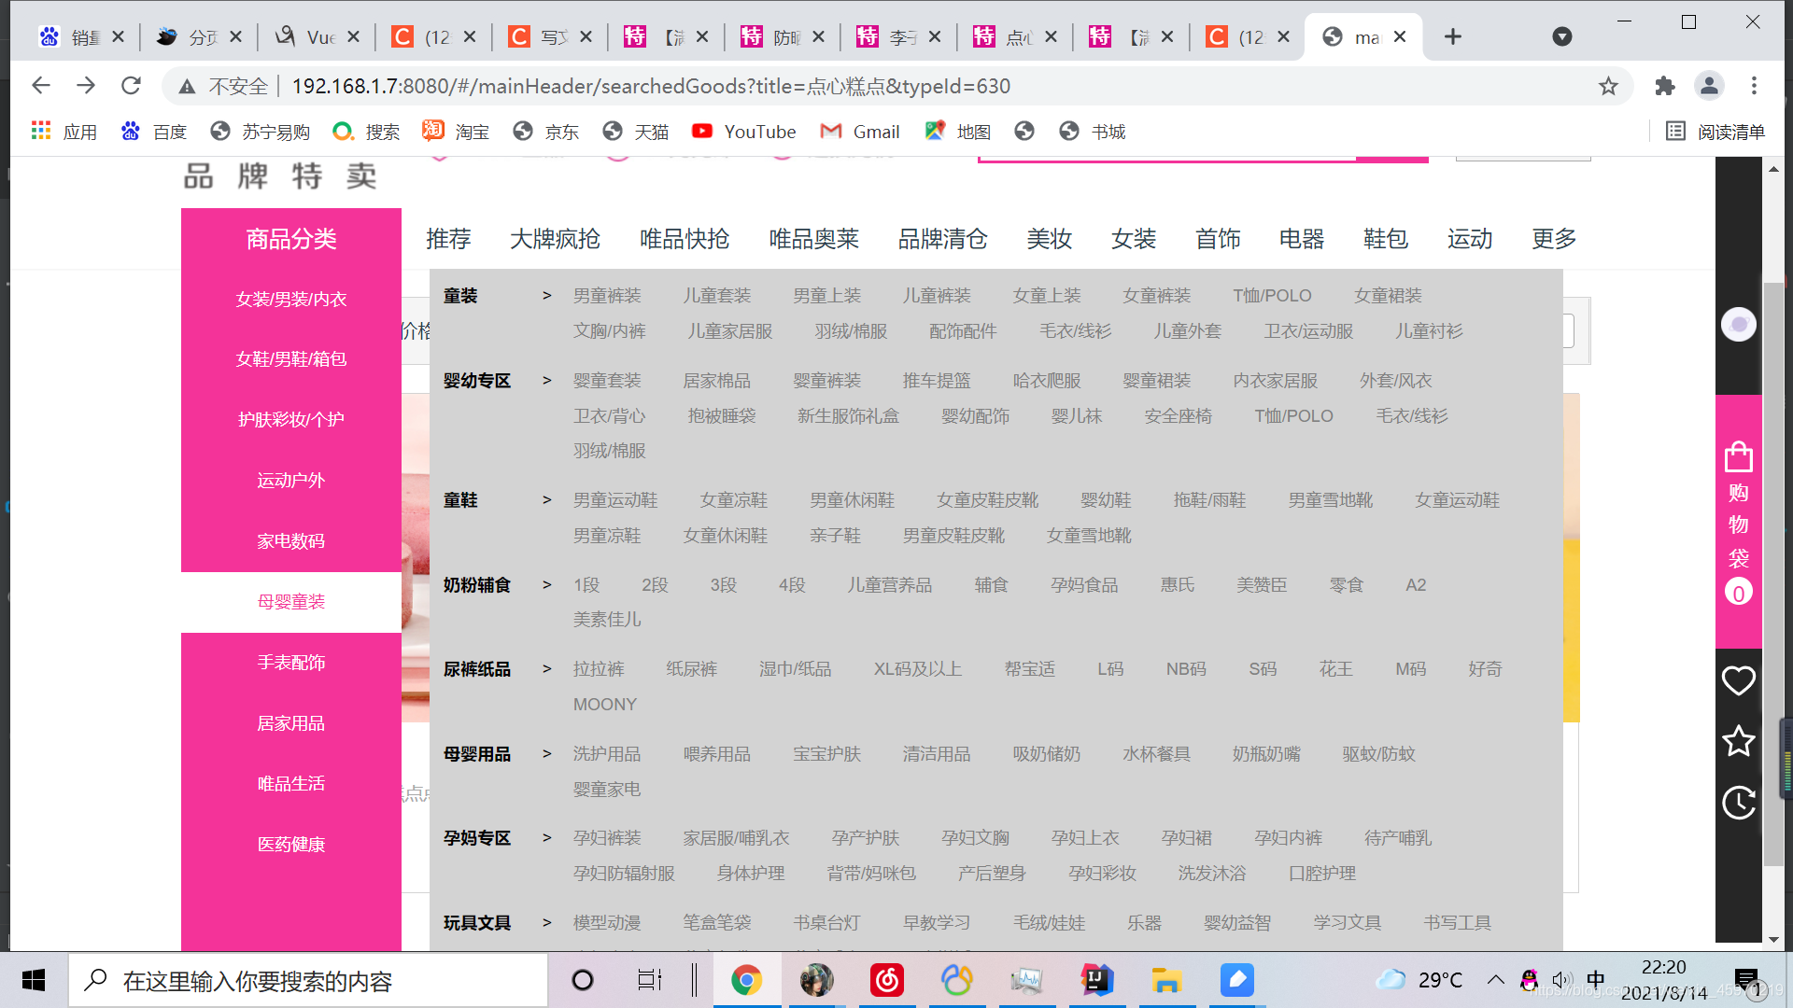Open the browsing history clock icon
Screen dimensions: 1793x1008
point(1738,803)
